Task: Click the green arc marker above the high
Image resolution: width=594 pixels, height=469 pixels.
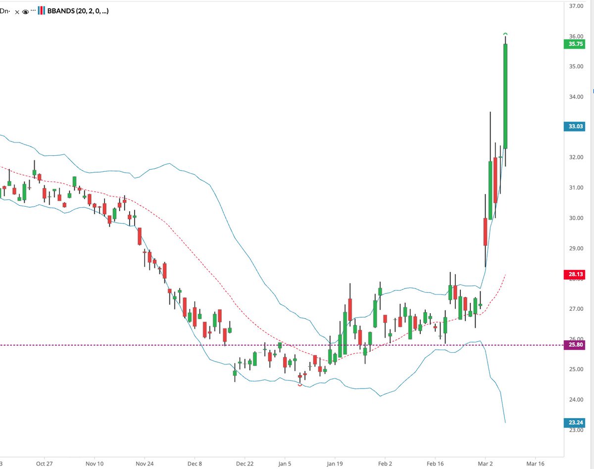Action: click(505, 34)
